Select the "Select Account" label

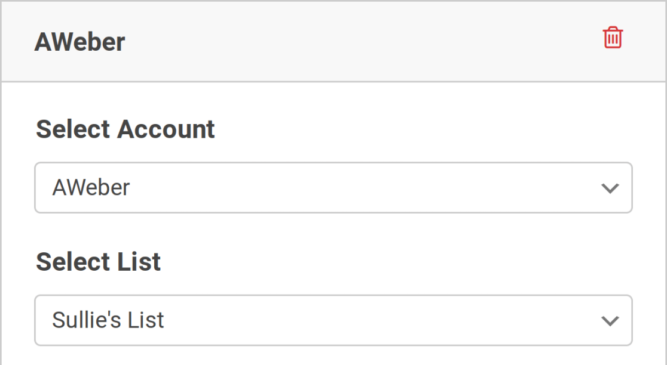pos(126,129)
